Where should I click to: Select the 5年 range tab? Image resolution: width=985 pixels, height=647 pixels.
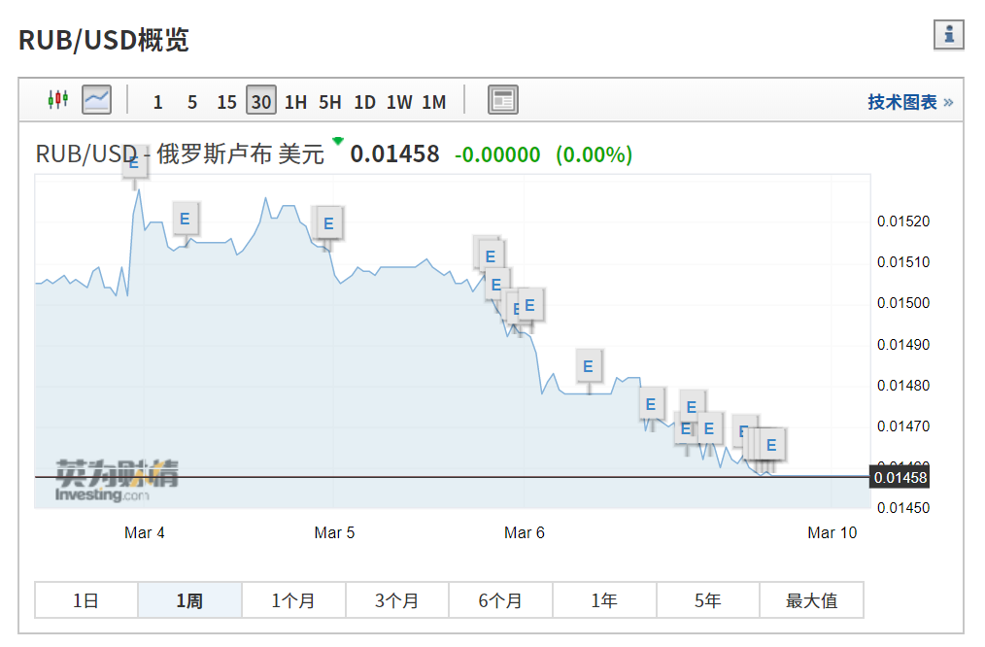coord(708,600)
